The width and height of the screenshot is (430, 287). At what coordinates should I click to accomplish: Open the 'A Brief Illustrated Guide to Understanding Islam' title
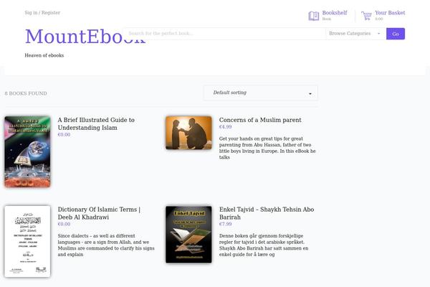coord(96,124)
